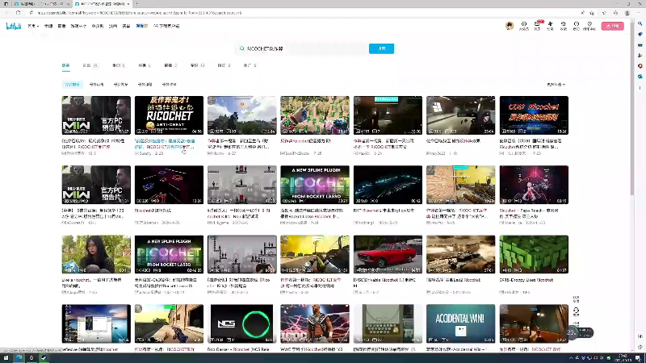Switch to the fifth results category tab
Viewport: 646px width, 363px height.
(170, 65)
